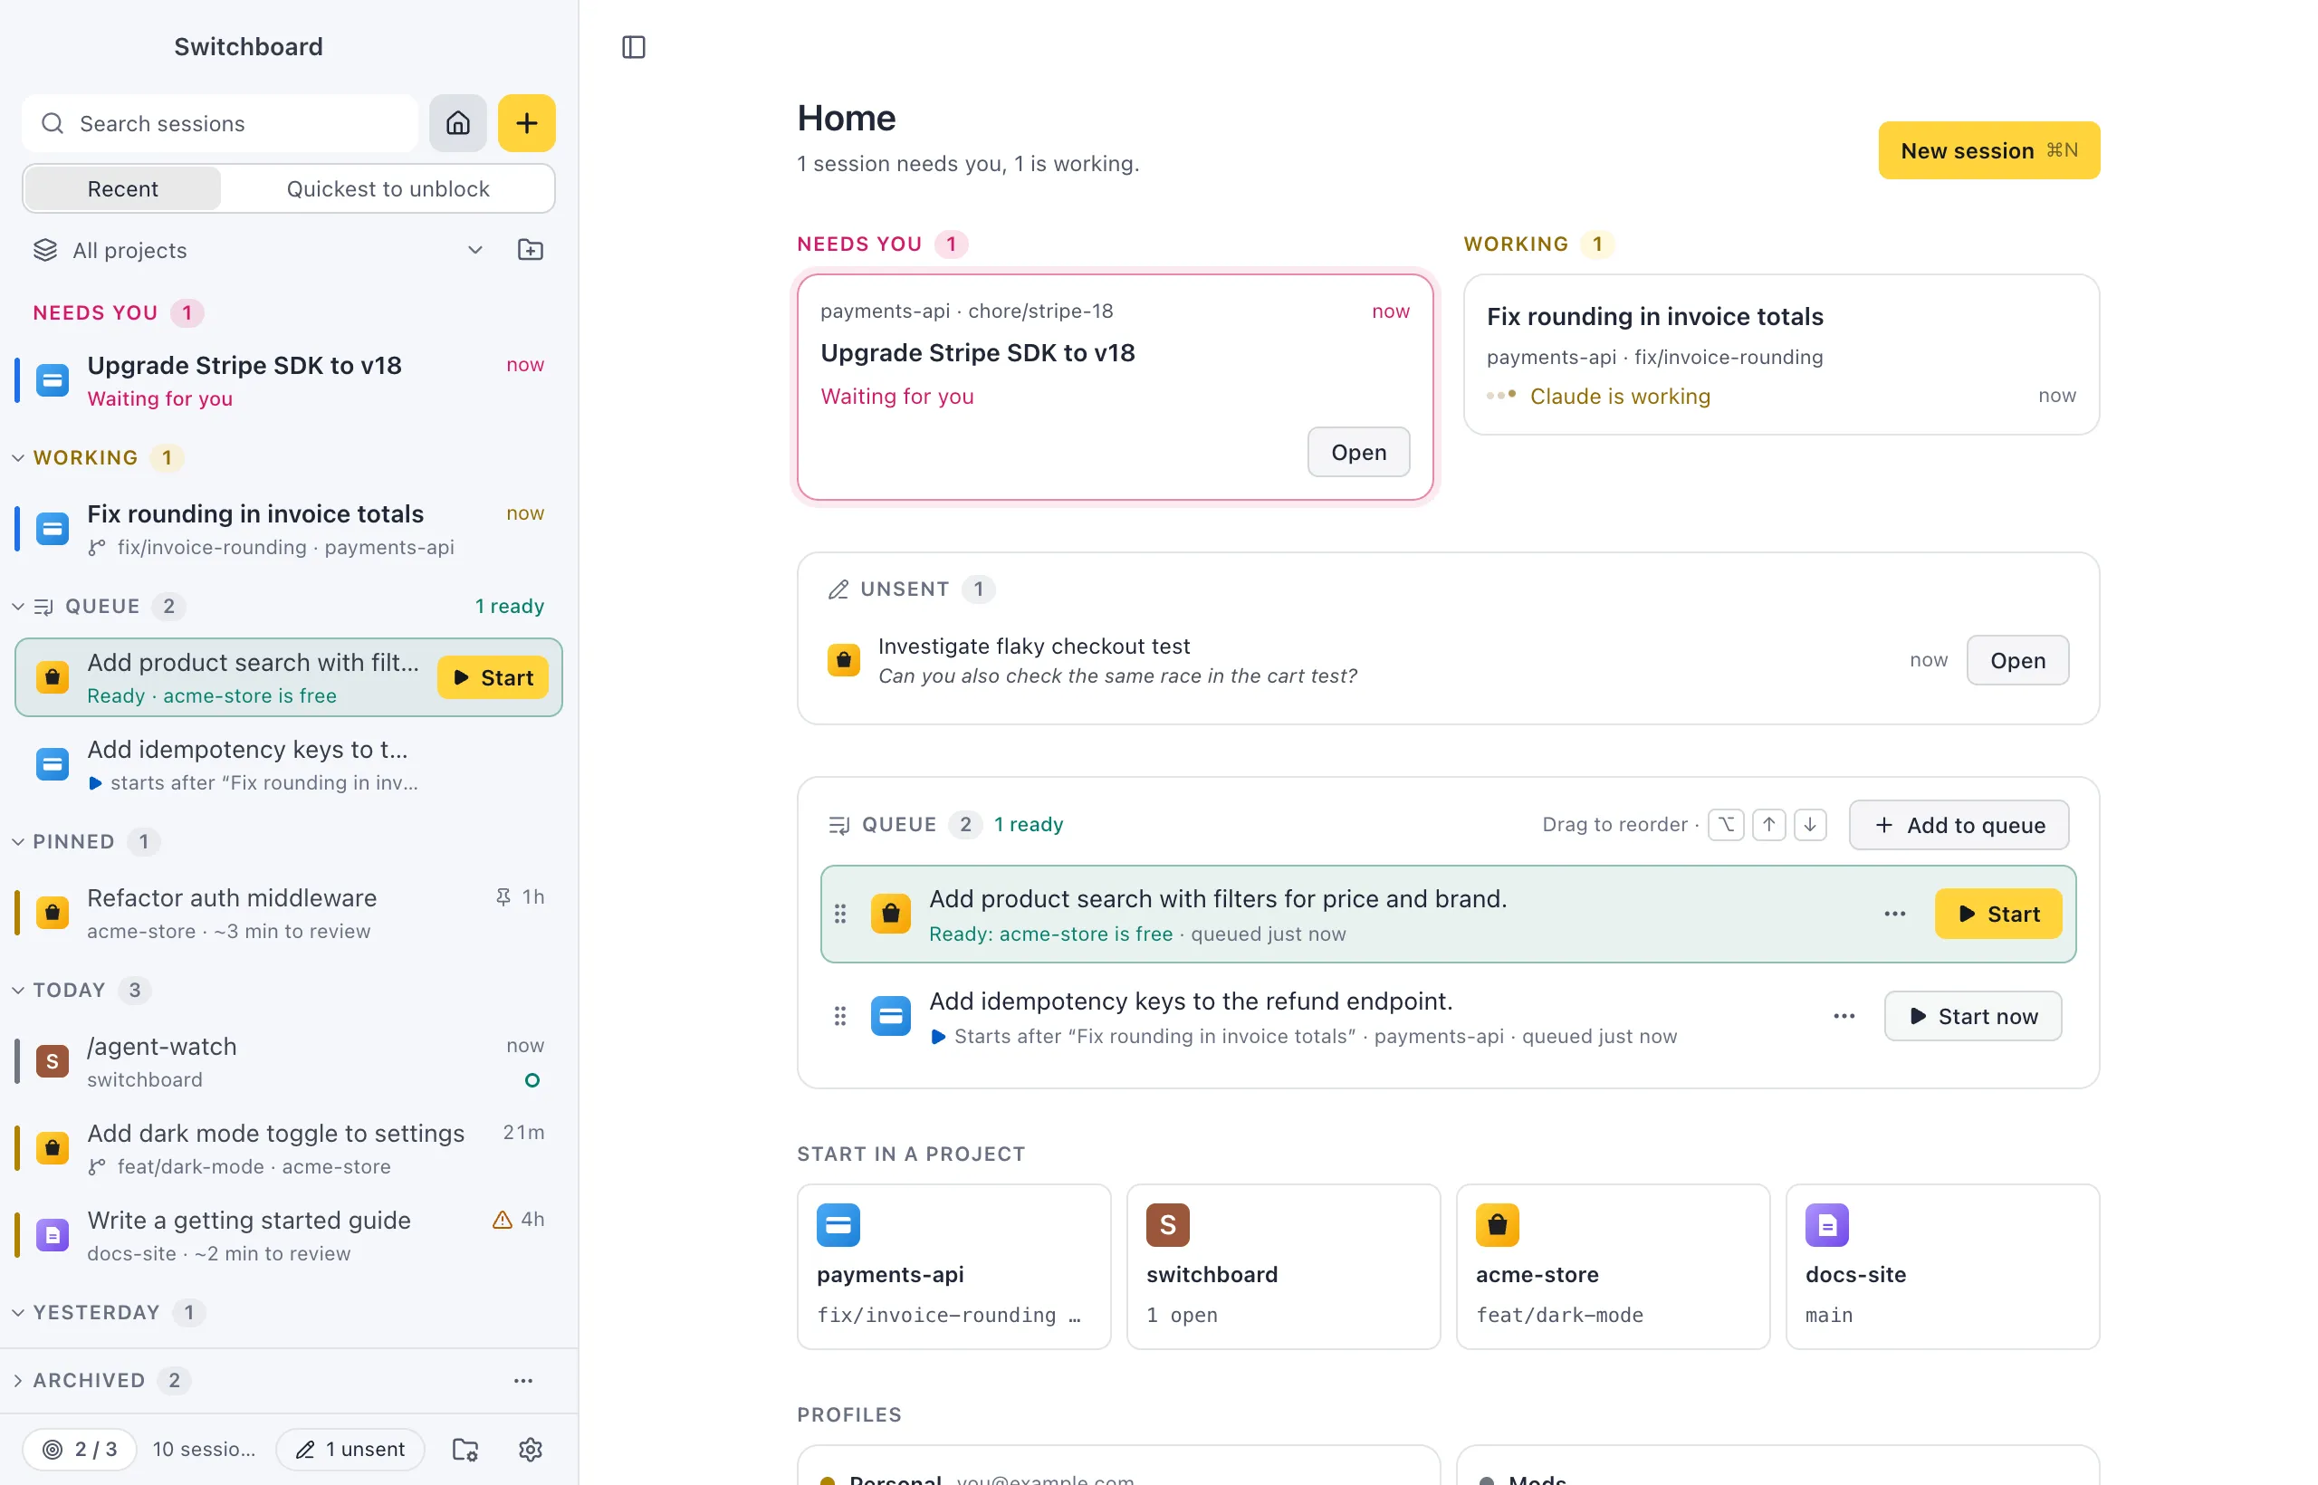The height and width of the screenshot is (1485, 2318).
Task: Click the option-key shortcut icon
Action: [1726, 825]
